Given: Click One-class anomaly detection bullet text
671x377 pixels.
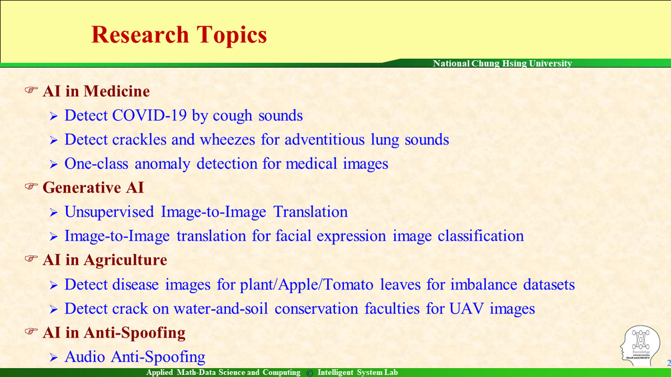Looking at the screenshot, I should pyautogui.click(x=226, y=164).
